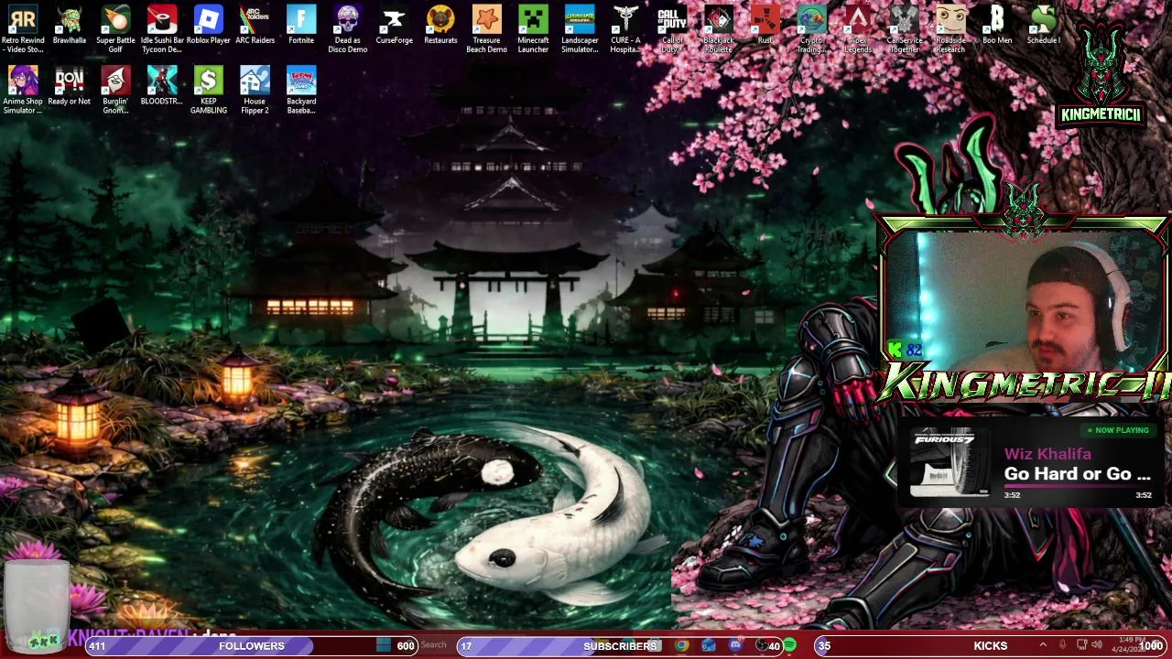Image resolution: width=1172 pixels, height=659 pixels.
Task: Open Discord from the taskbar
Action: (x=735, y=645)
